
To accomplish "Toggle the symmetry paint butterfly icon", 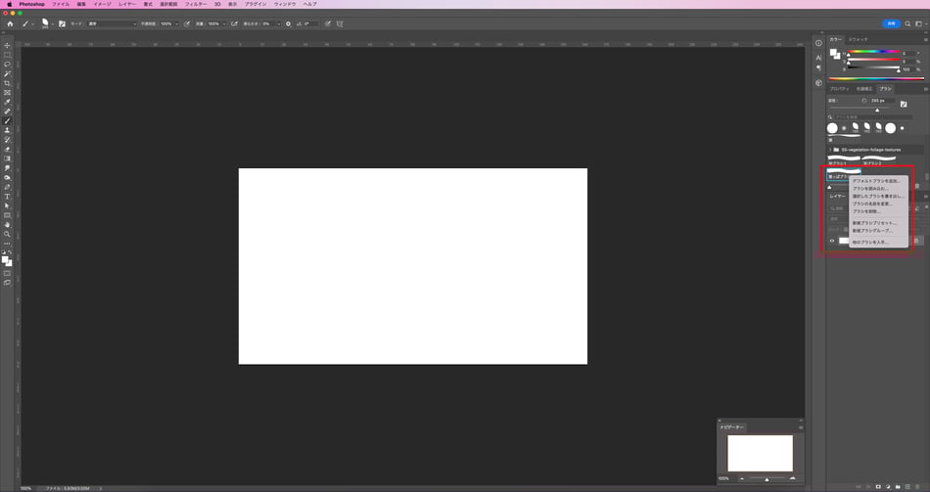I will tap(340, 23).
